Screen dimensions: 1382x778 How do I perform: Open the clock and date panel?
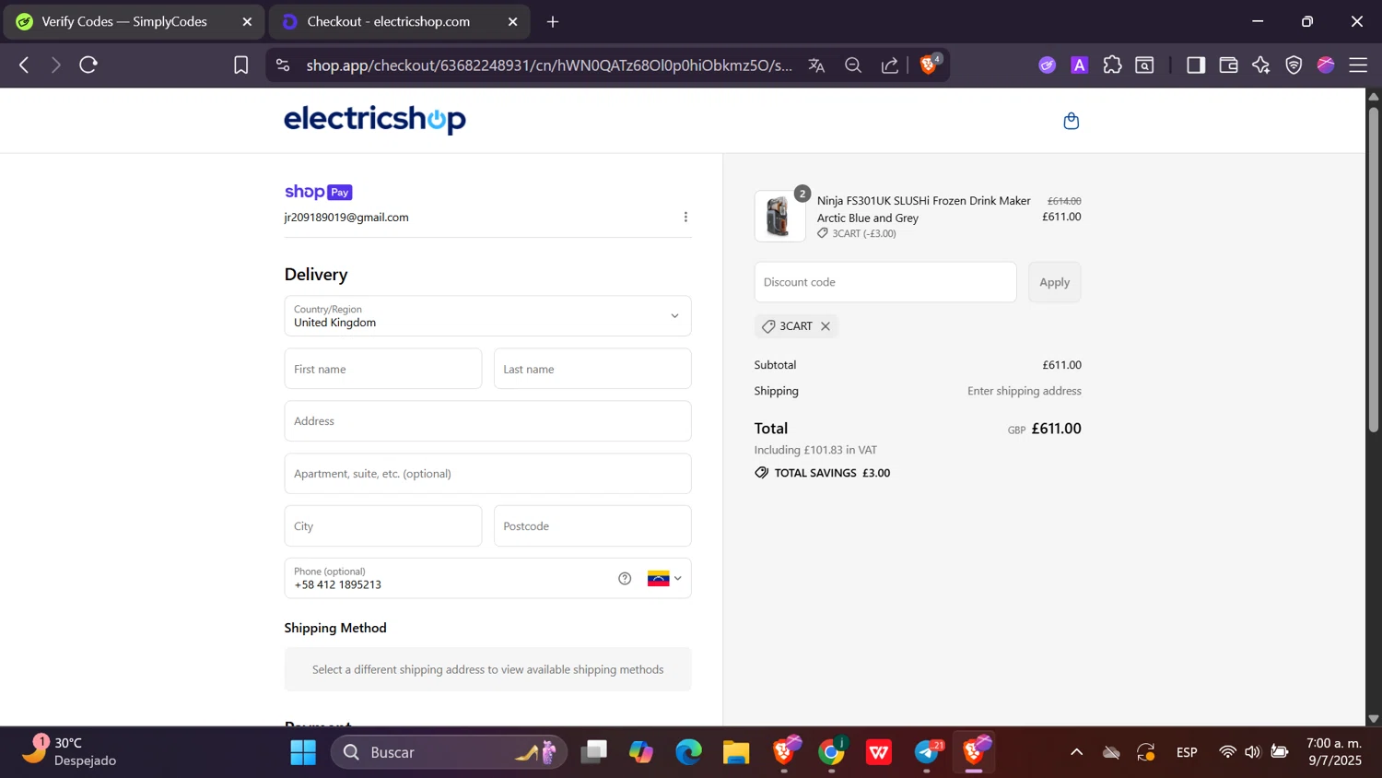click(x=1333, y=752)
